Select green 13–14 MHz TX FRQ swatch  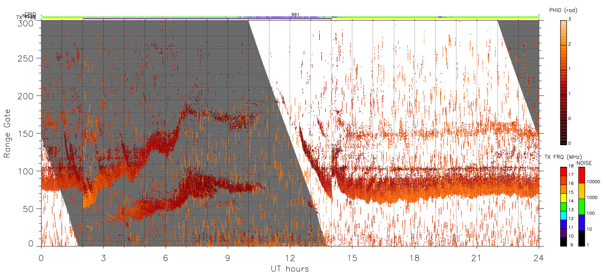click(x=564, y=207)
